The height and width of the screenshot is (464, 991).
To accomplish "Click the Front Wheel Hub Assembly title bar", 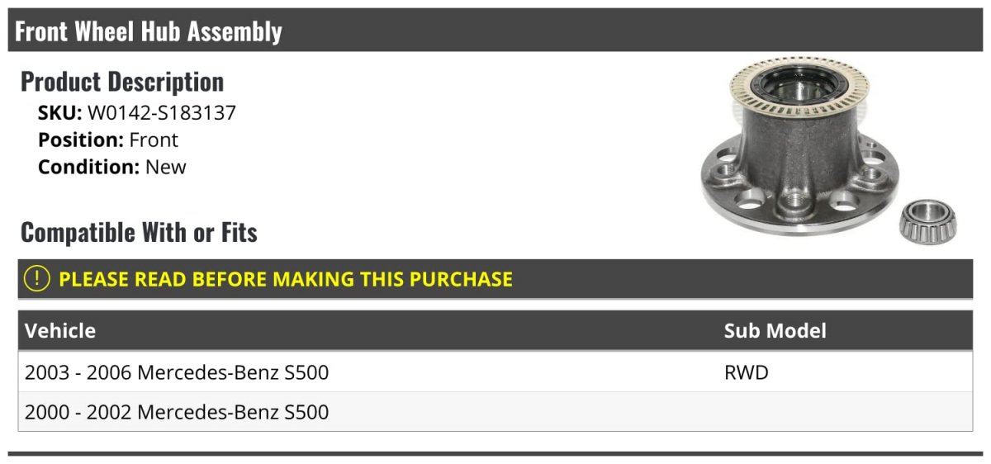I will [495, 31].
